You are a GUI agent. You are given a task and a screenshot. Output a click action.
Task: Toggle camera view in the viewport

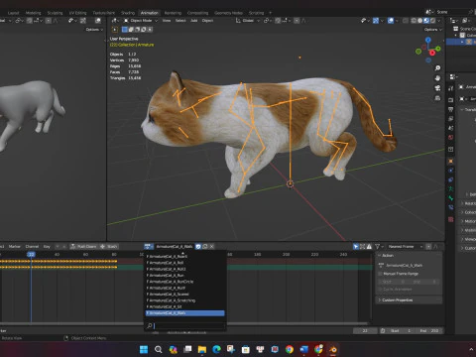pyautogui.click(x=437, y=88)
